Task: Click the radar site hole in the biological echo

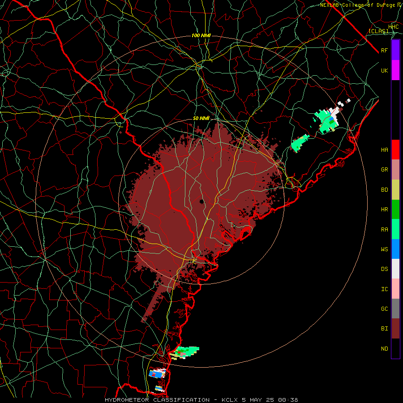Action: point(201,201)
